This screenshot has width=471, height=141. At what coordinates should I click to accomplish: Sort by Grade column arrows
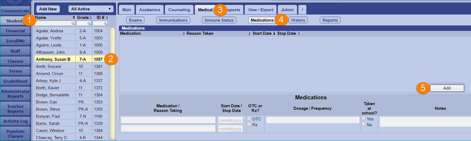(91, 18)
